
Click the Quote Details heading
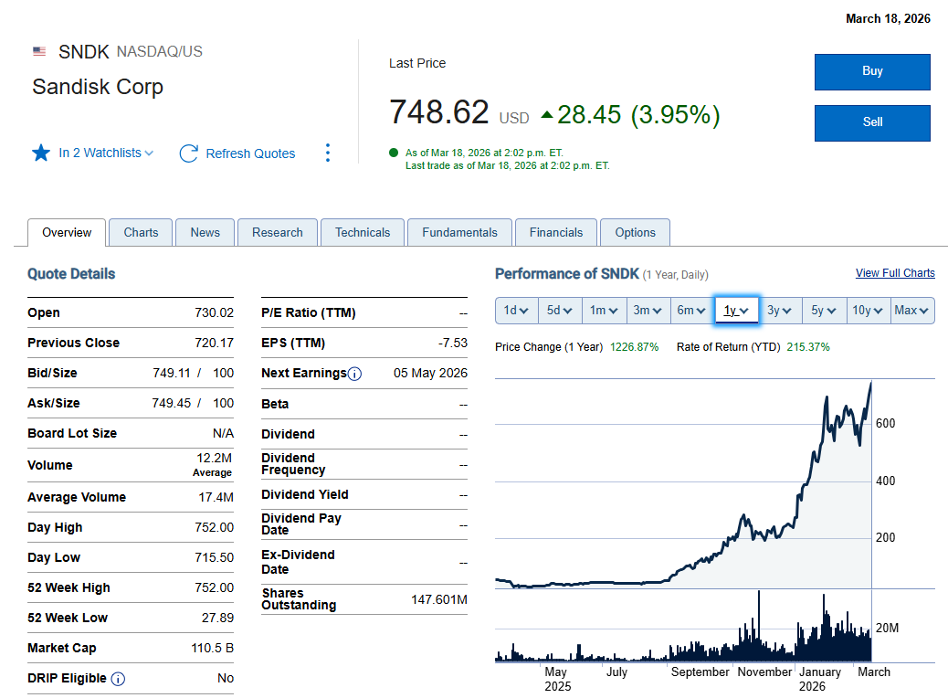coord(71,274)
